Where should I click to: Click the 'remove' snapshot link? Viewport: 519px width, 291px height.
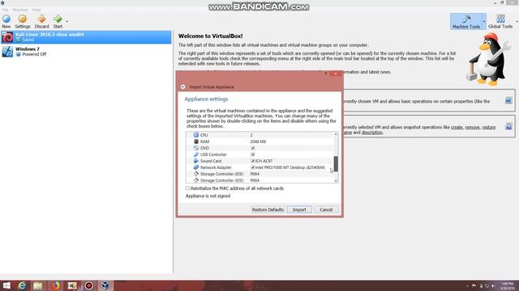tap(472, 128)
